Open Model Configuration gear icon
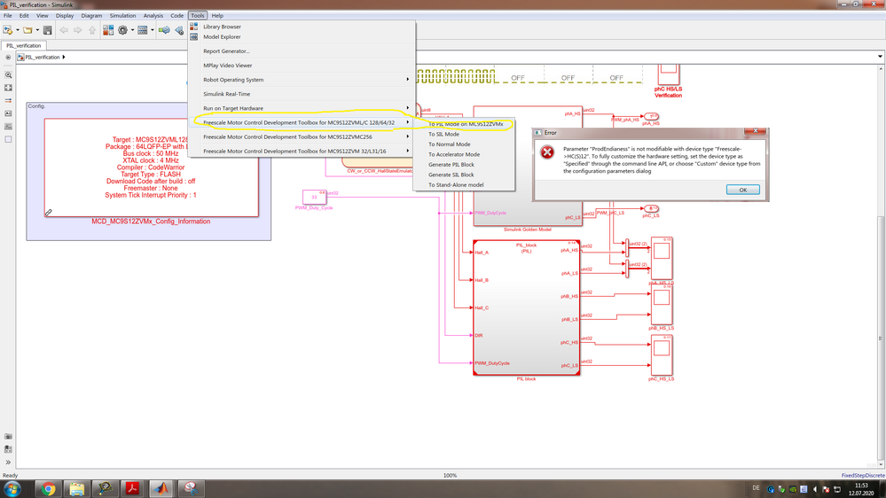The image size is (886, 498). [x=122, y=30]
